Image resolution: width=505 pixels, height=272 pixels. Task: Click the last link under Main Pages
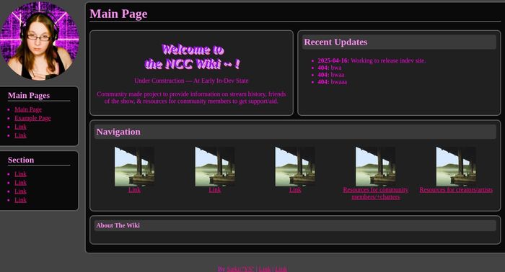[20, 135]
